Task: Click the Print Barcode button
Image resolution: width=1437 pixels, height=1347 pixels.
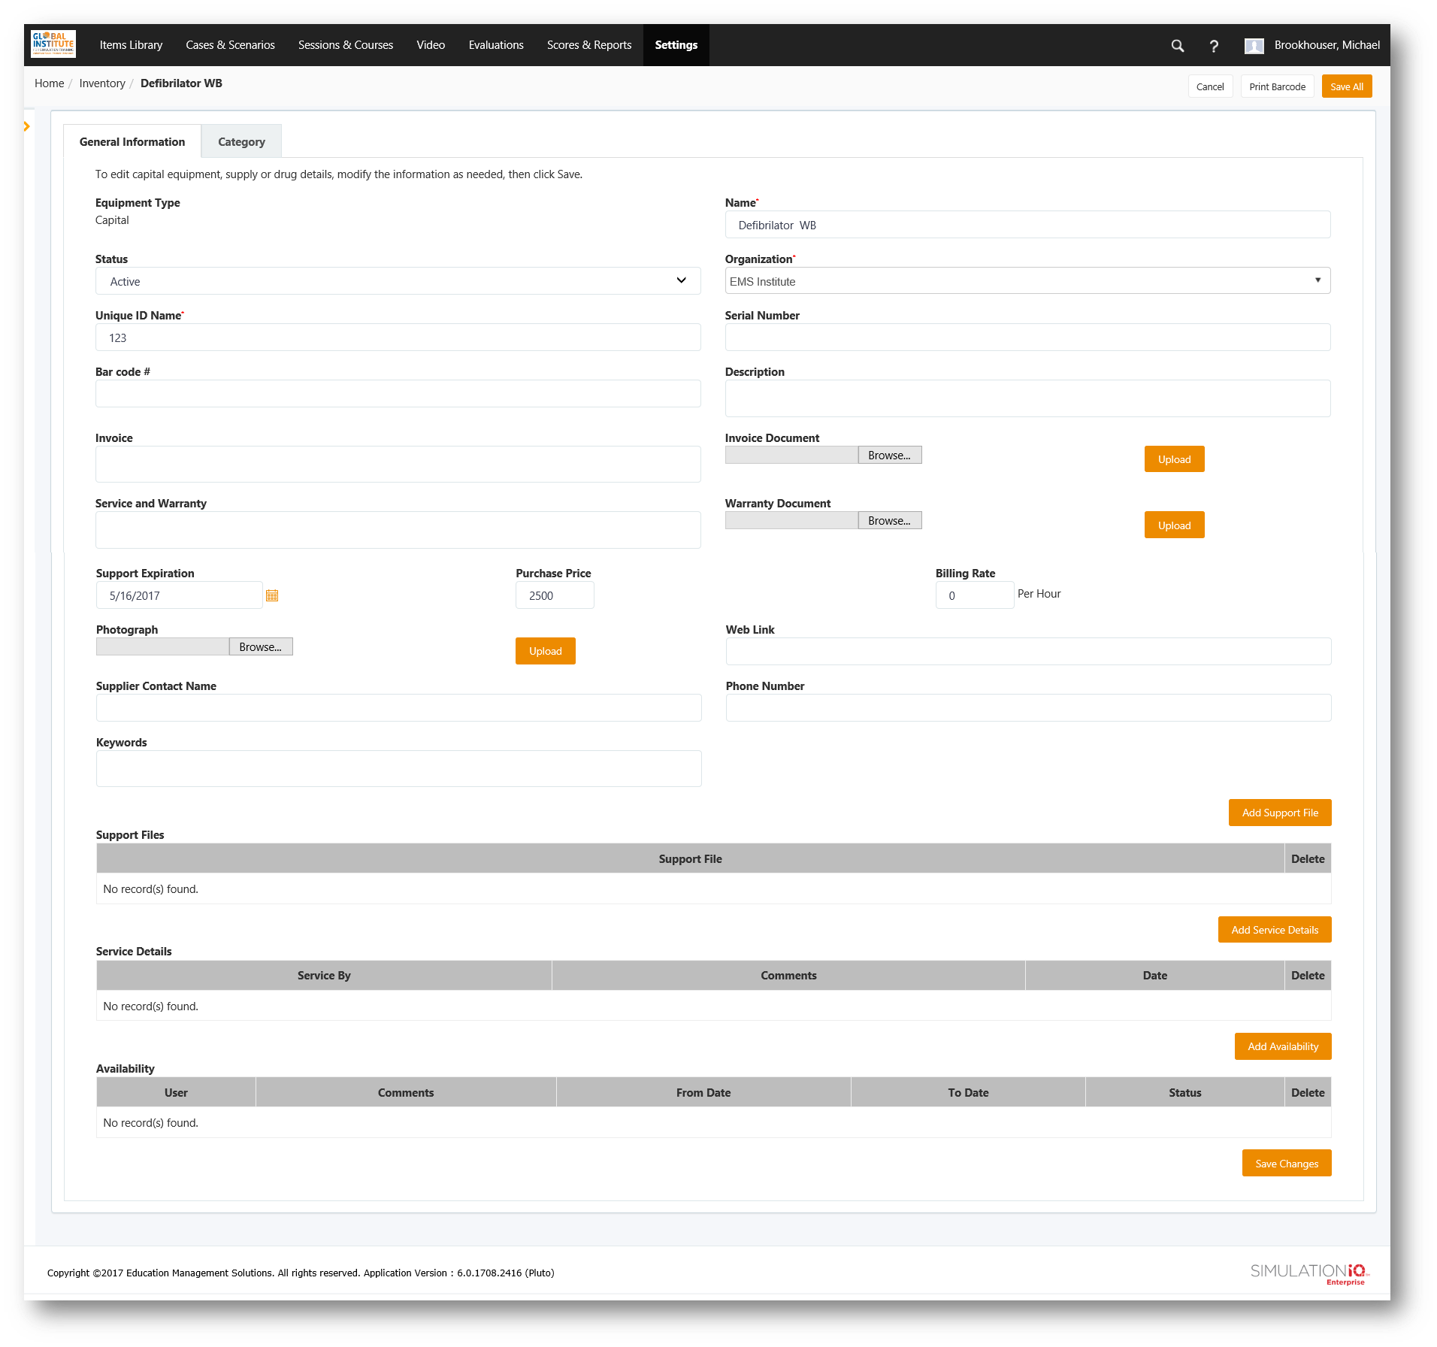Action: coord(1277,86)
